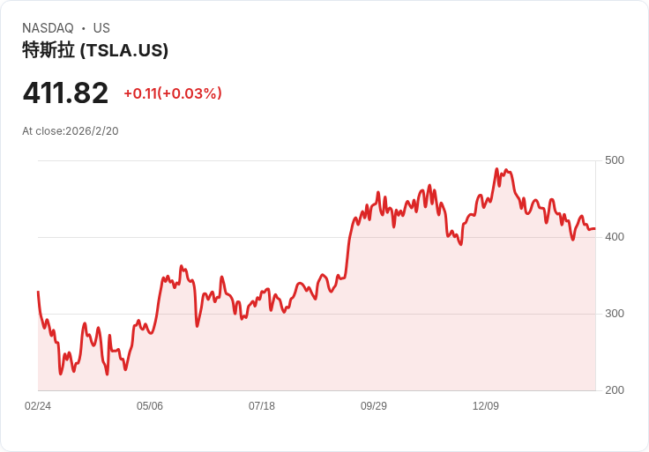Click the highest peak of the price line
Viewport: 649px width, 452px height.
497,169
